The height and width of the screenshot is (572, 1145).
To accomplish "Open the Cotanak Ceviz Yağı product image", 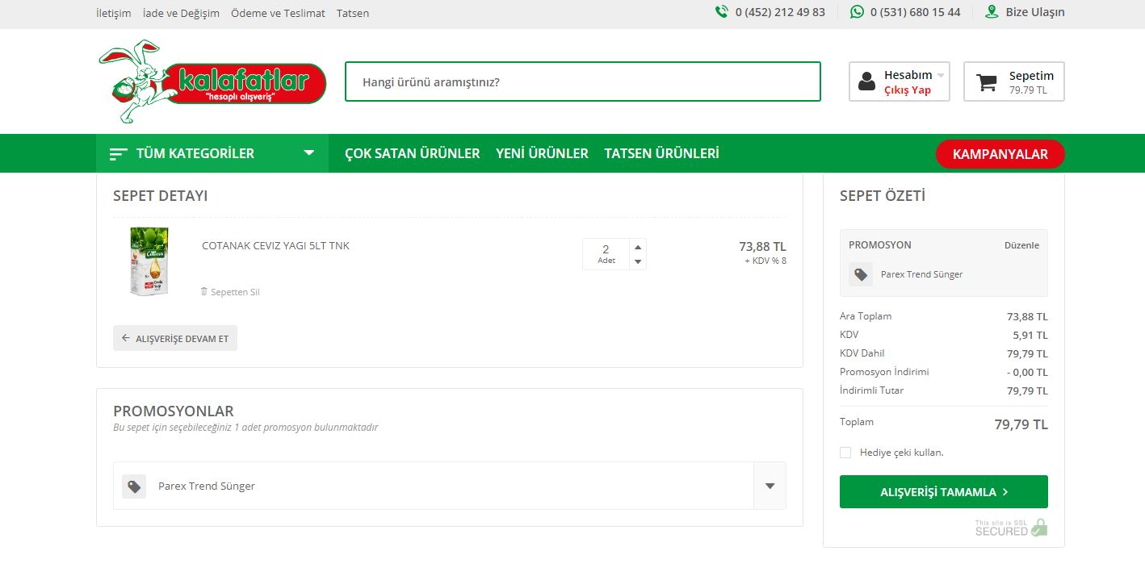I will (x=149, y=261).
